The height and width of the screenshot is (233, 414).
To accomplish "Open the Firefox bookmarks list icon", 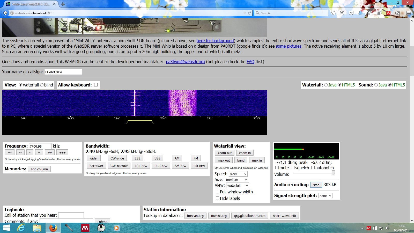I will [342, 13].
